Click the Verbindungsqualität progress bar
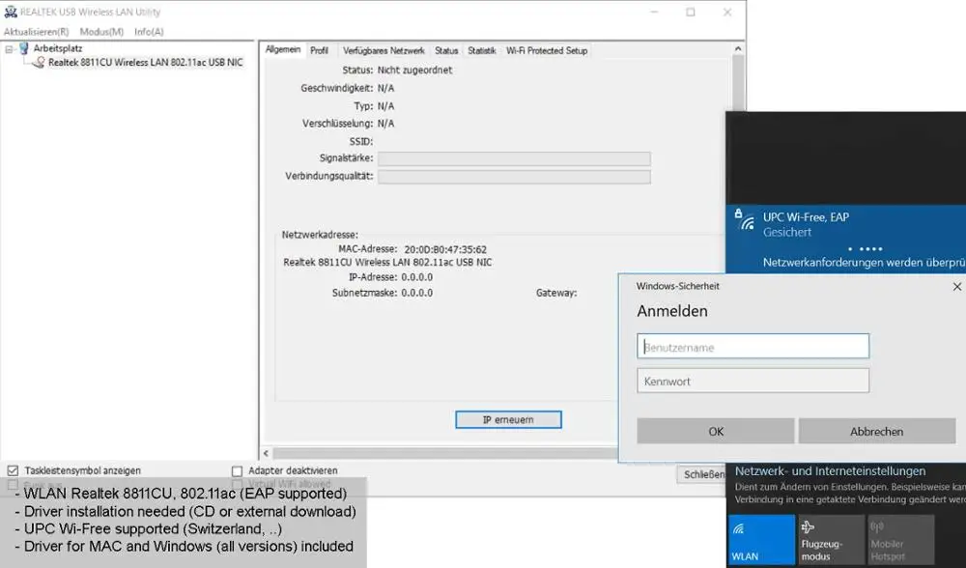This screenshot has height=568, width=966. pos(514,177)
